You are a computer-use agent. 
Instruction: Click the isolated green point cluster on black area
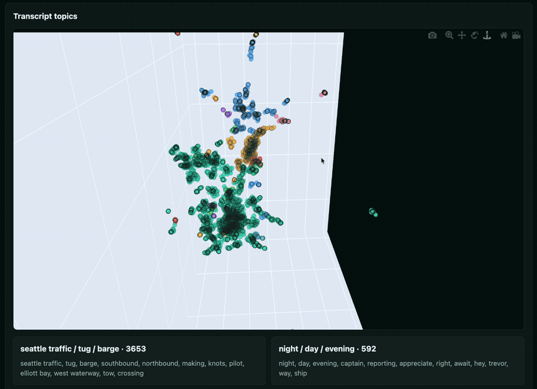coord(373,213)
